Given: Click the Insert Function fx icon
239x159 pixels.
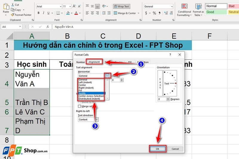Looking at the screenshot, I should (48, 27).
